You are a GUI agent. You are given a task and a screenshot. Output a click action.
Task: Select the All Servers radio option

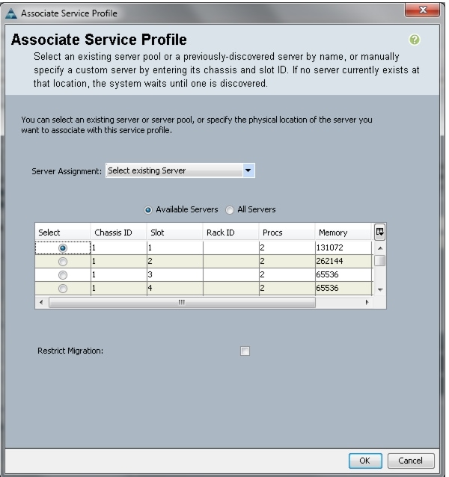230,210
